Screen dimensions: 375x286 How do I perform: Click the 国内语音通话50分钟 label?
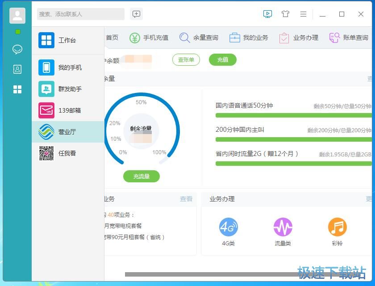point(244,105)
